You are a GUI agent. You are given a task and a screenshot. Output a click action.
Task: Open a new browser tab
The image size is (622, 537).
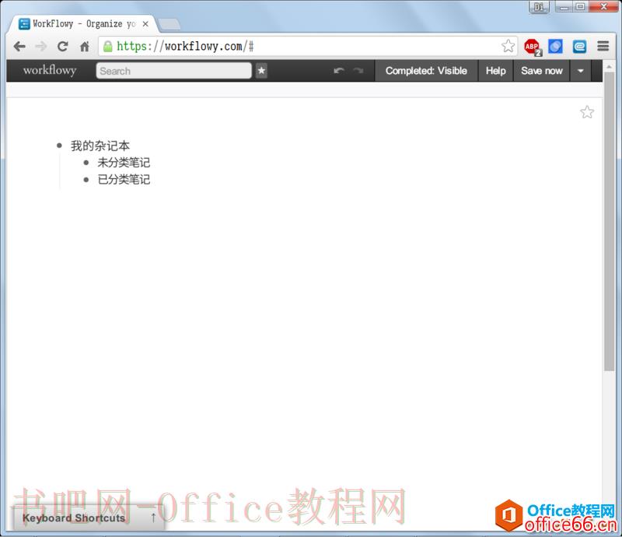[x=169, y=24]
